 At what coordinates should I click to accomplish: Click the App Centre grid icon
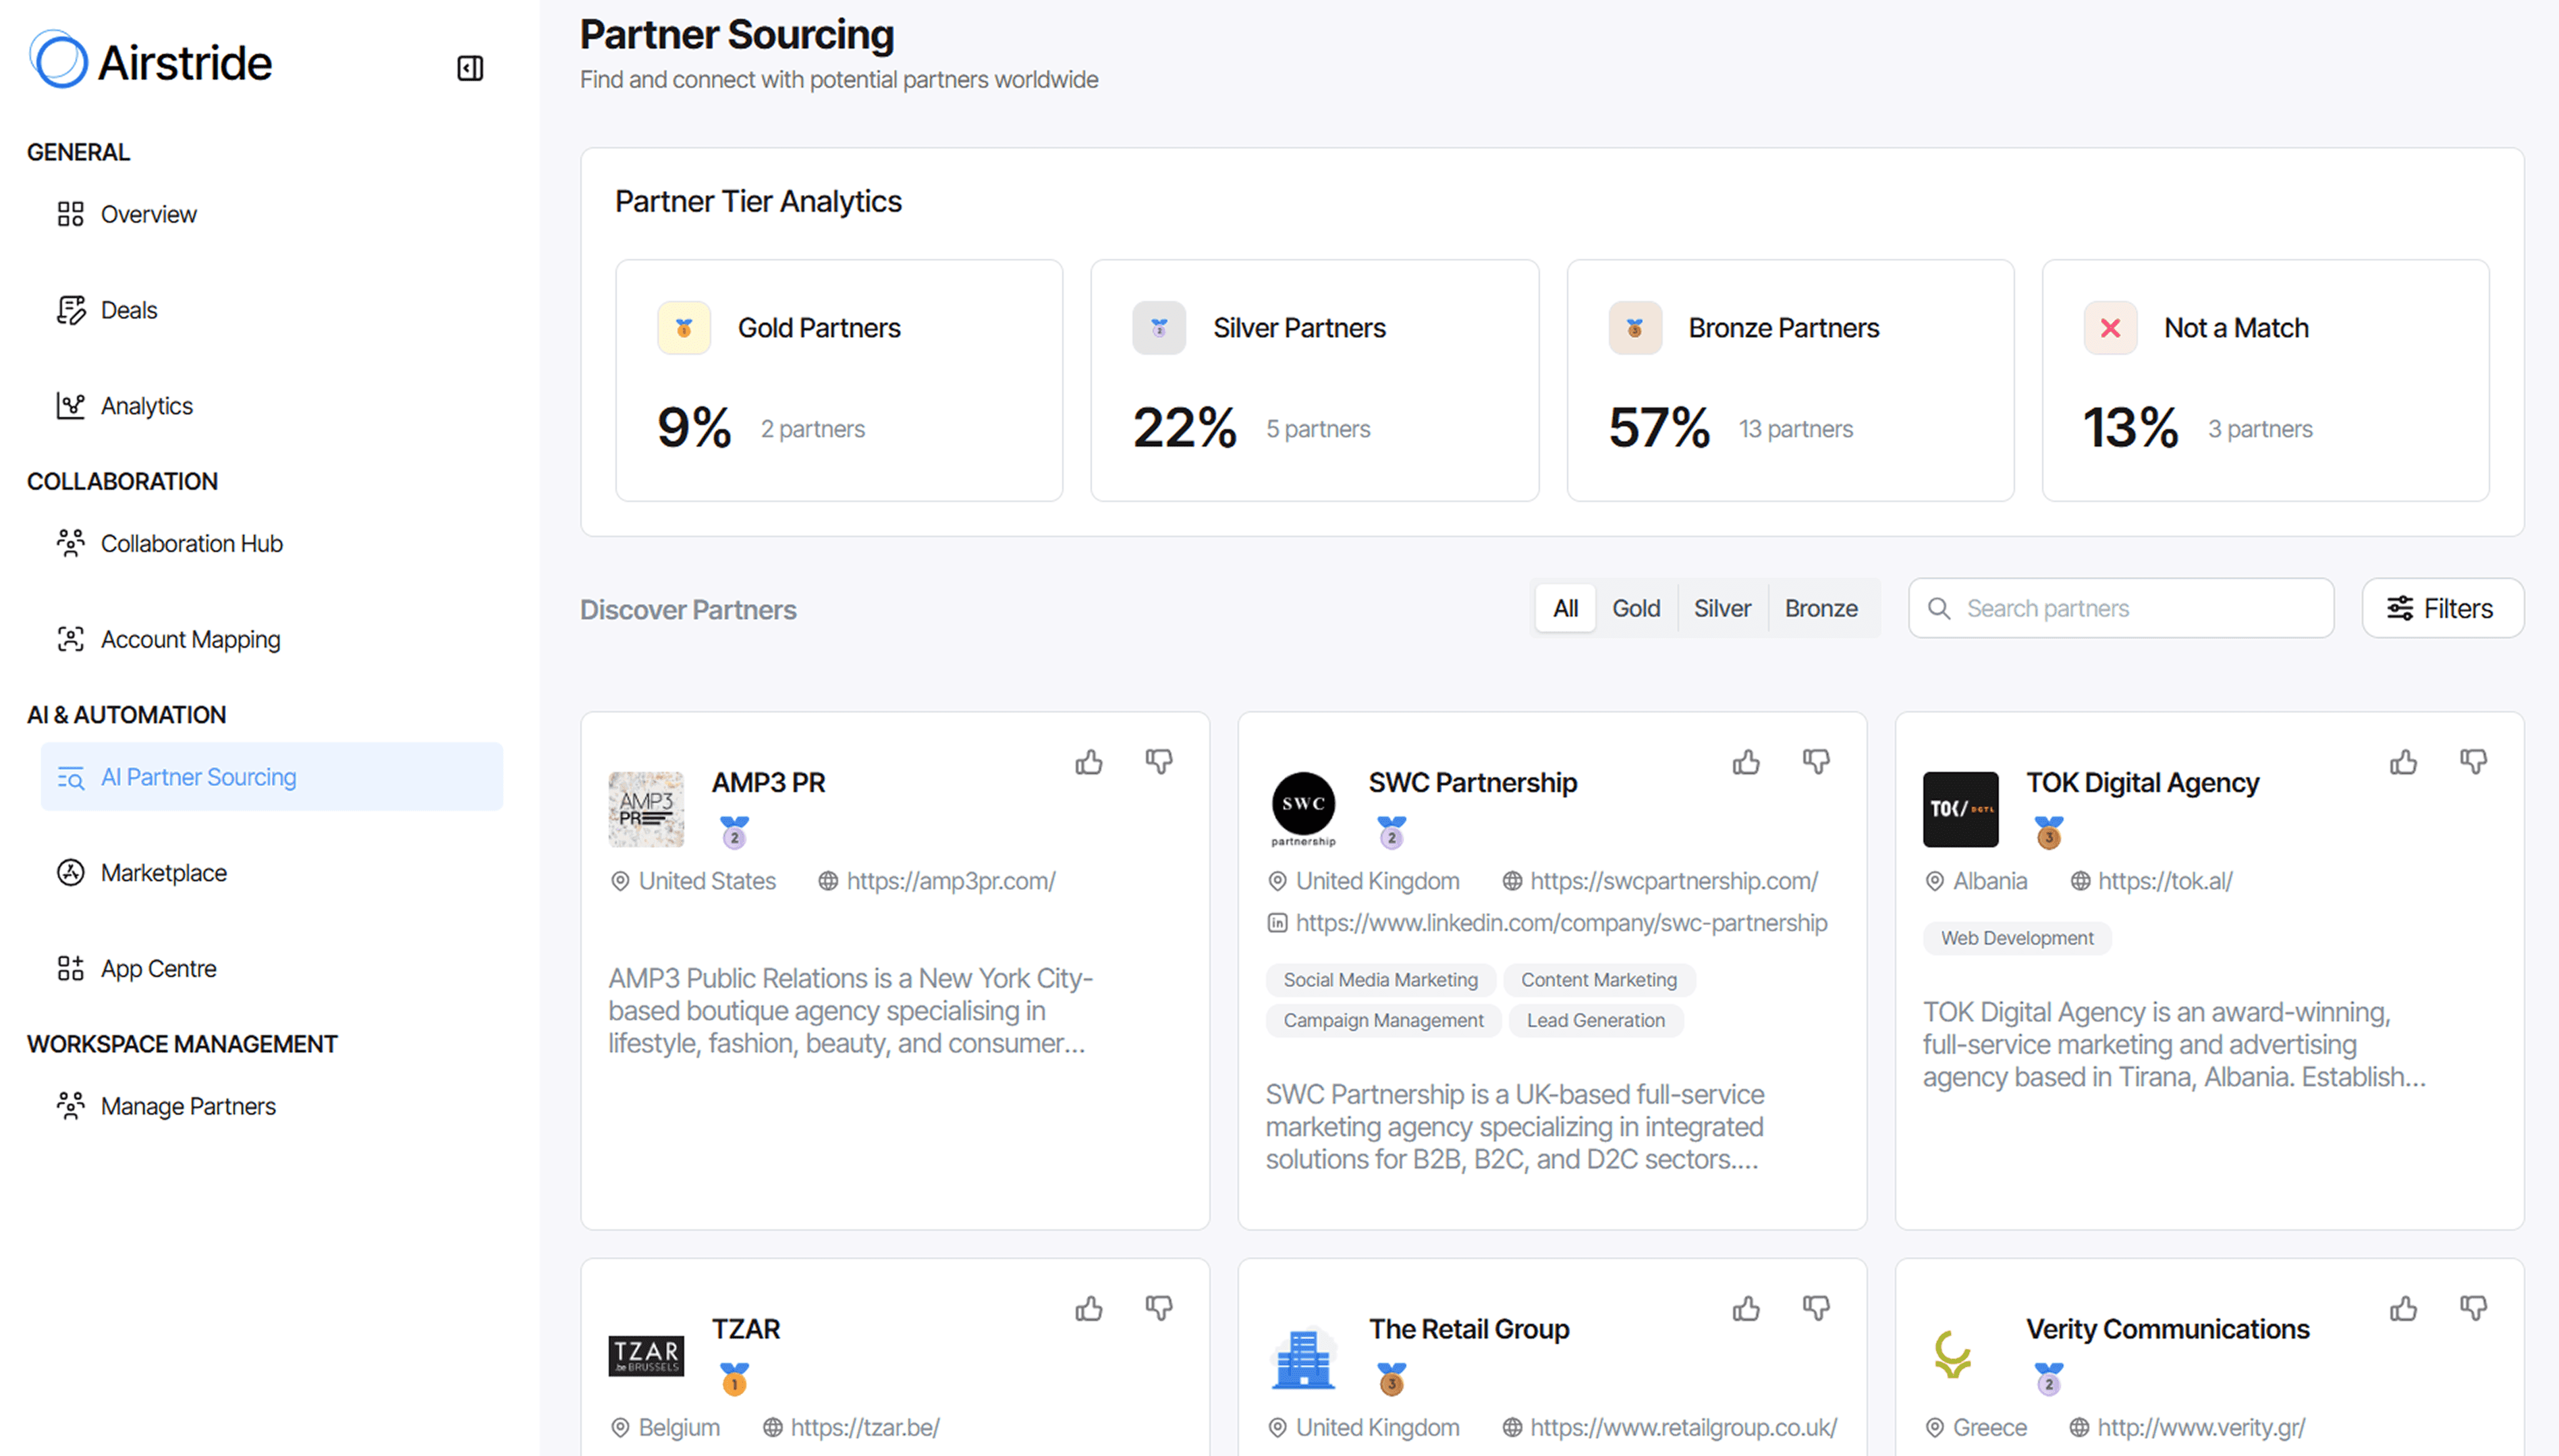pos(70,967)
